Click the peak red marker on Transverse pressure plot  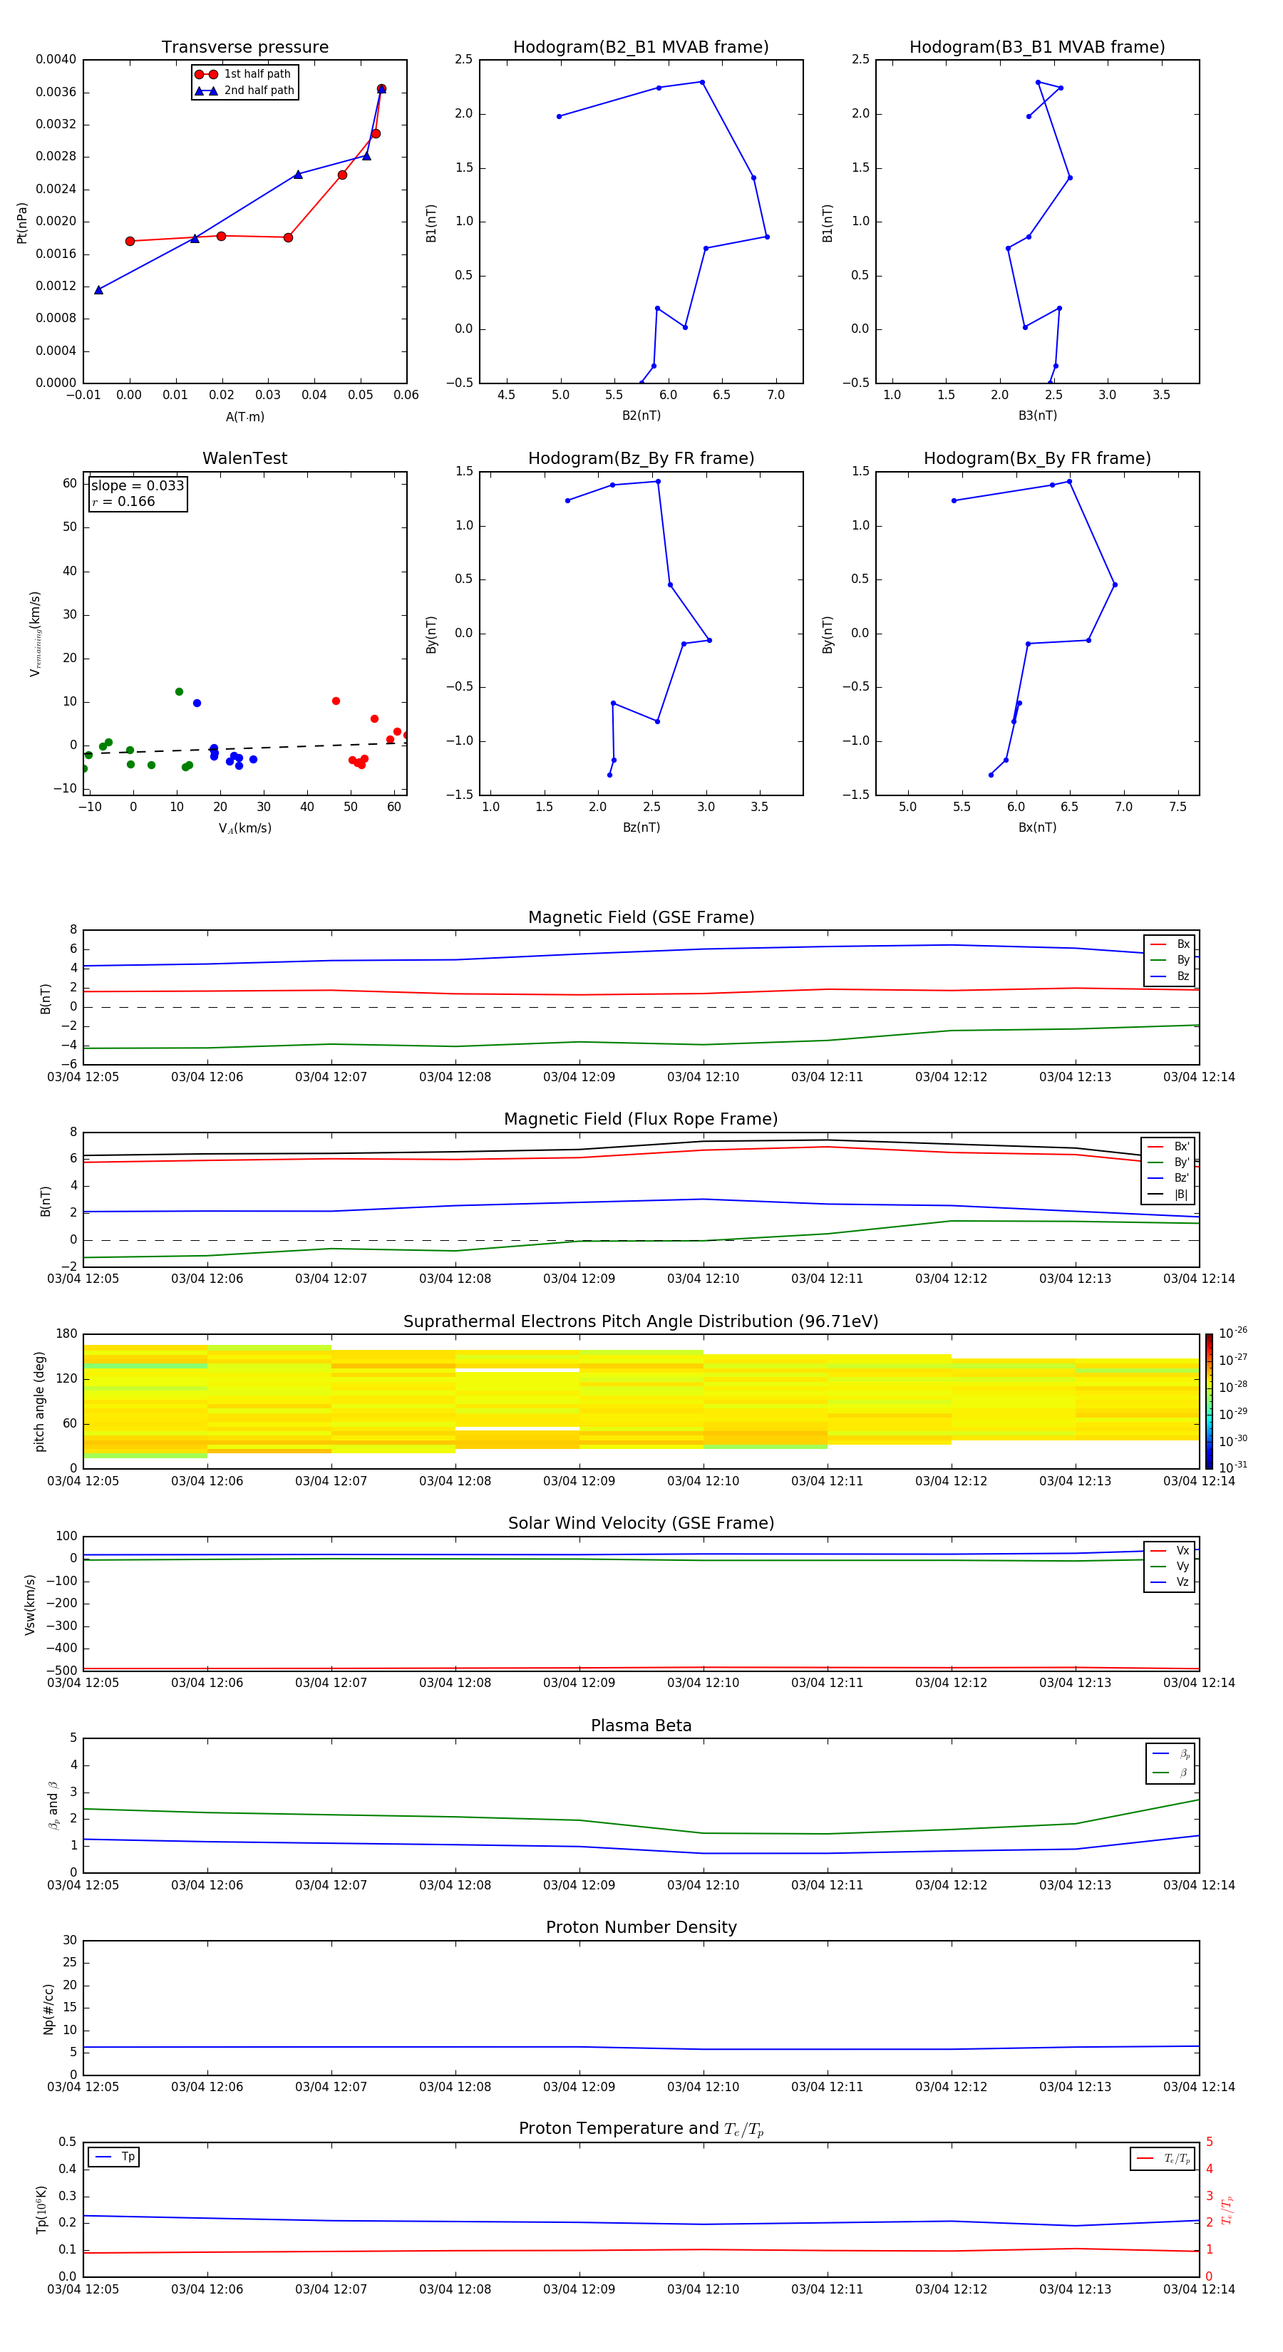click(x=382, y=88)
